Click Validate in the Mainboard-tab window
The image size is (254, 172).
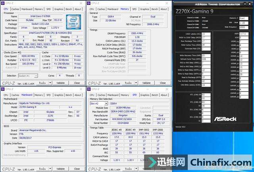coord(61,169)
